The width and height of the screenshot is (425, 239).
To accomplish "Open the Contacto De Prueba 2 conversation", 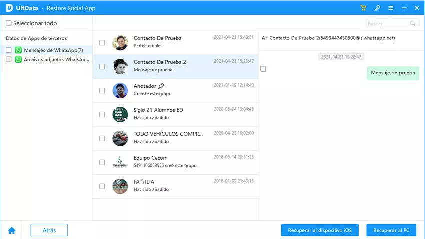I will click(x=175, y=67).
